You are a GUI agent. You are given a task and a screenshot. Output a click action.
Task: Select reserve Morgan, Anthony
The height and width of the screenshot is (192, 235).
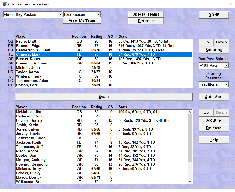point(102,160)
